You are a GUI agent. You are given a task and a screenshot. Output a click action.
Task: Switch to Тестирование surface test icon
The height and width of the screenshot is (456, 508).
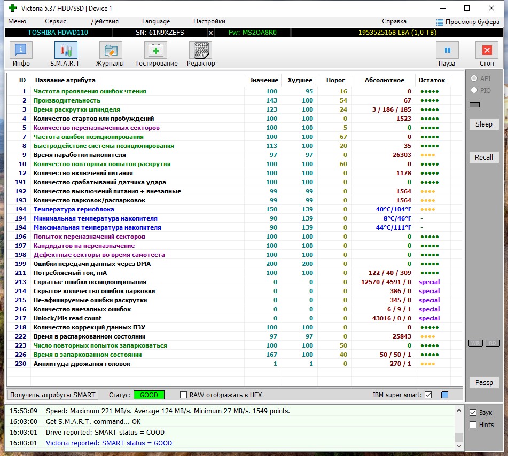click(x=155, y=50)
